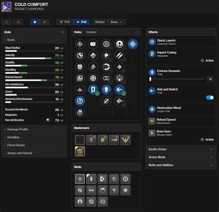Image resolution: width=219 pixels, height=212 pixels.
Task: Turn off the Bait and Switch toggle
Action: click(x=210, y=97)
